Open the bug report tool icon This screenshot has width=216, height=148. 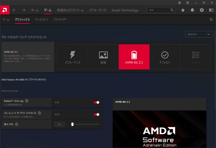(180, 3)
